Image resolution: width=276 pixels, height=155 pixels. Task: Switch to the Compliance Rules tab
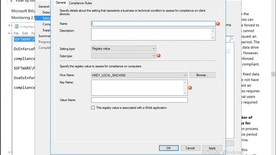pos(80,3)
